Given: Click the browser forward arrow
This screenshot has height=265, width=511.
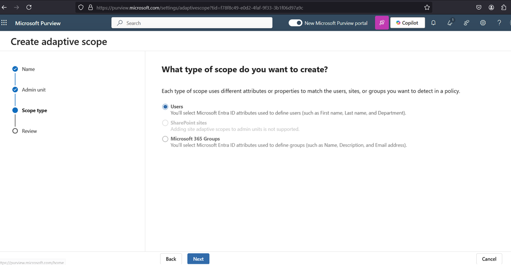Looking at the screenshot, I should tap(16, 7).
